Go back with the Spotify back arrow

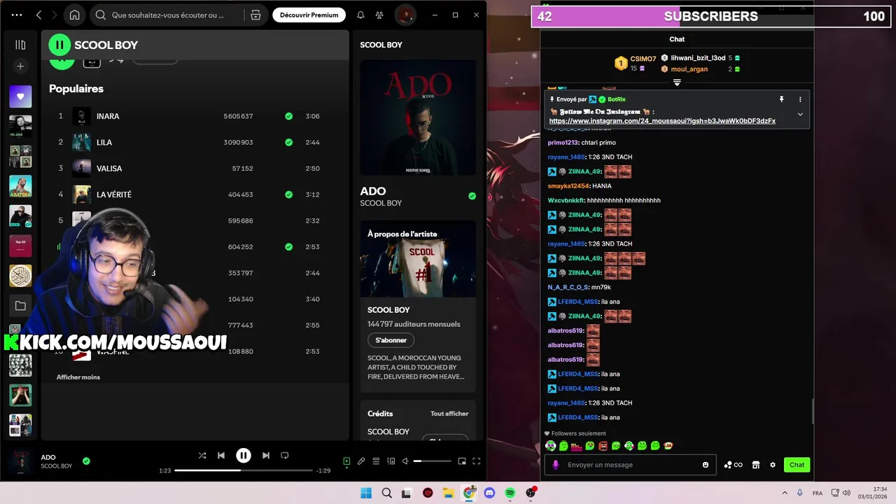click(x=38, y=15)
